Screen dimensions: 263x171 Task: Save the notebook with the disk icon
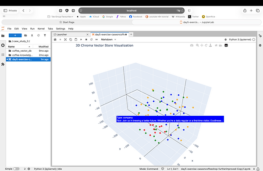tap(55, 39)
